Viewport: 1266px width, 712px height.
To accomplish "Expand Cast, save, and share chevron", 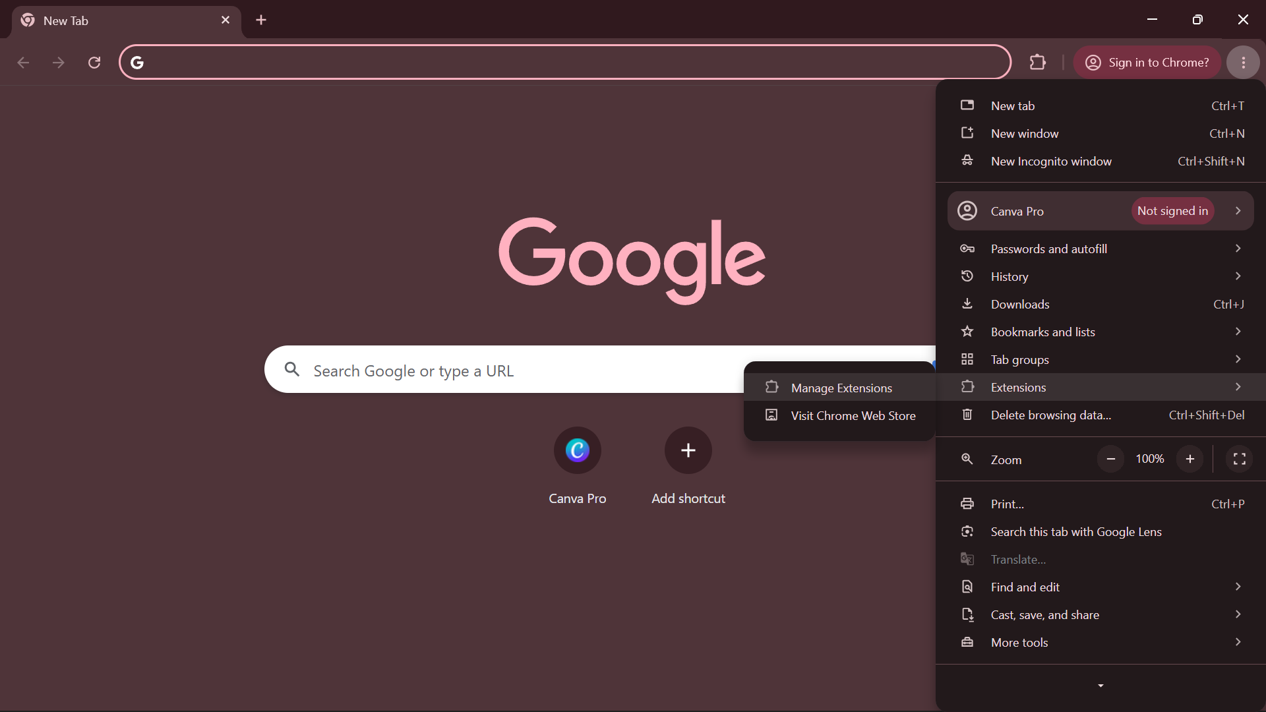I will click(1238, 614).
